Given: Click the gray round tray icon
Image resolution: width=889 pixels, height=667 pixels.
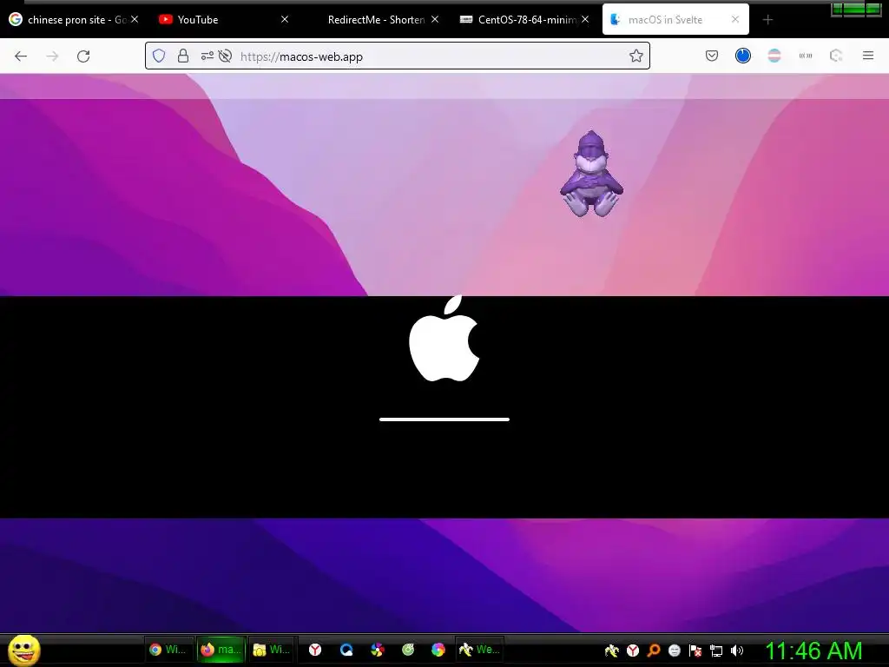Looking at the screenshot, I should pos(674,650).
